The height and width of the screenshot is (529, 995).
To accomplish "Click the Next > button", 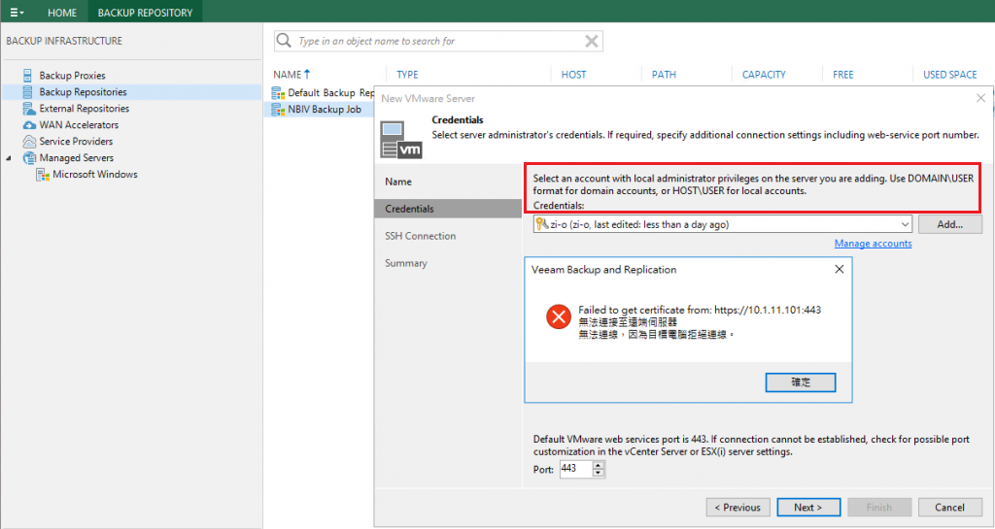I will tap(808, 508).
